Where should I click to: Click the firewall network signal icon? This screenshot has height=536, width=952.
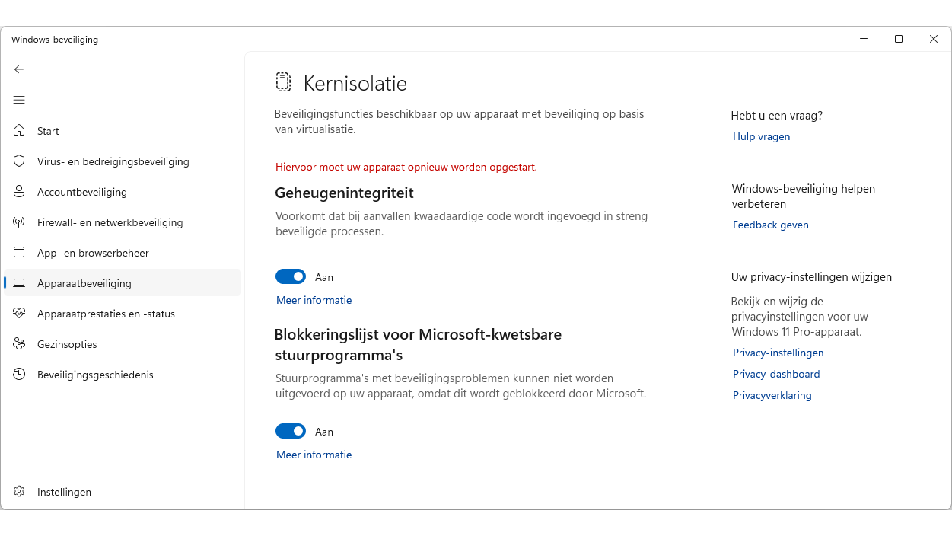click(x=19, y=222)
